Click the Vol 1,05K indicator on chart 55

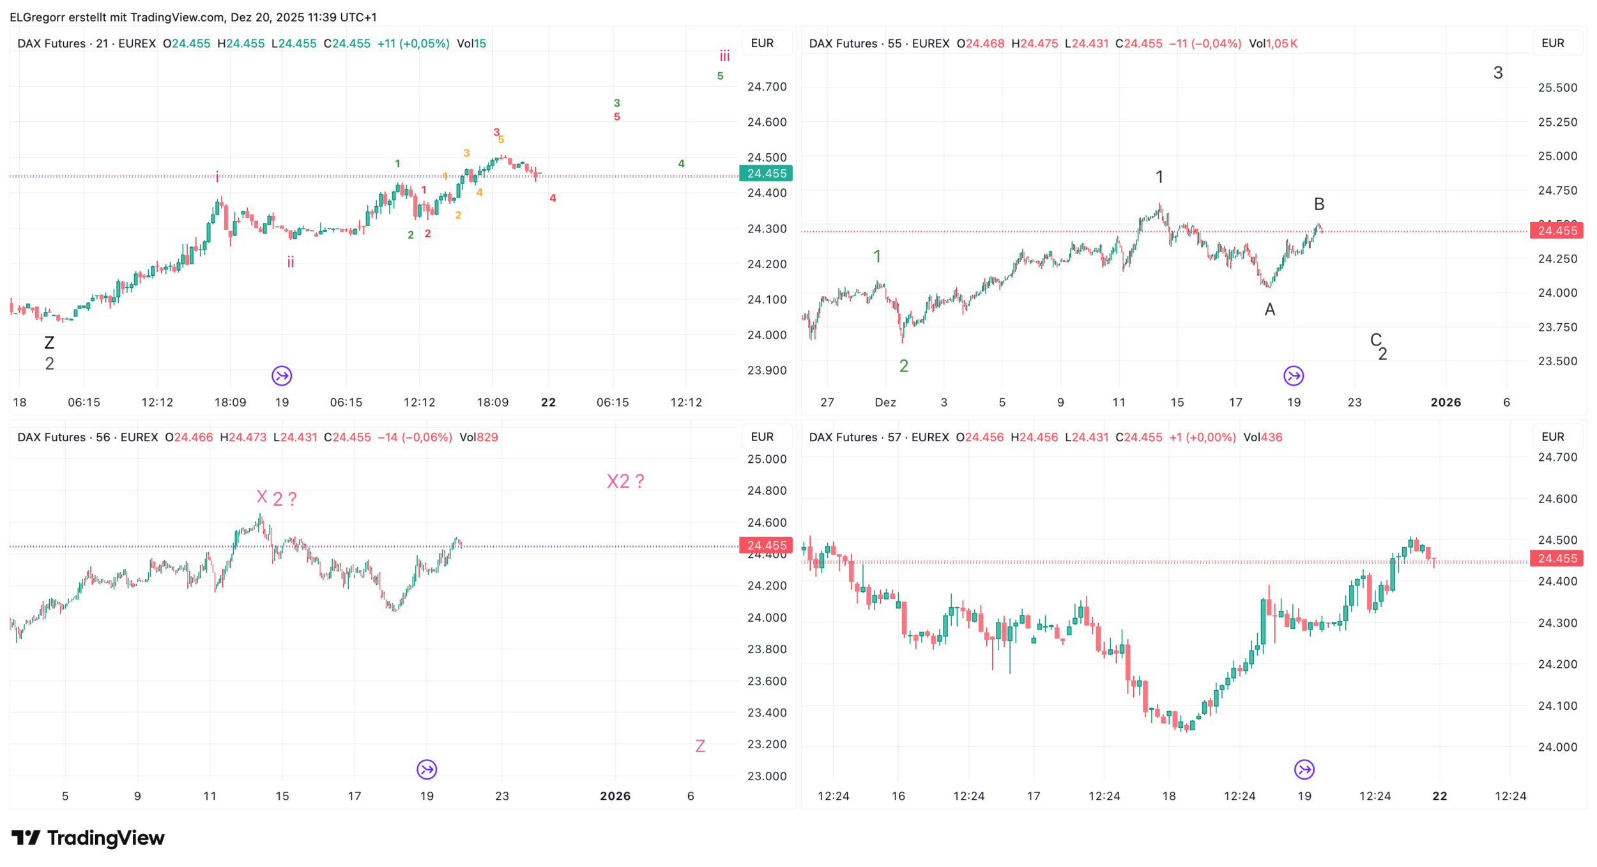pyautogui.click(x=1273, y=43)
